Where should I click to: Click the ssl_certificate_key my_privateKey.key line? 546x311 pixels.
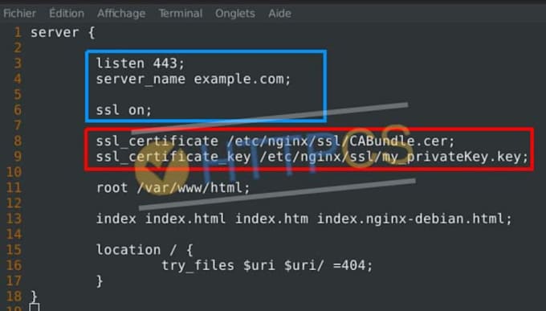(x=312, y=157)
